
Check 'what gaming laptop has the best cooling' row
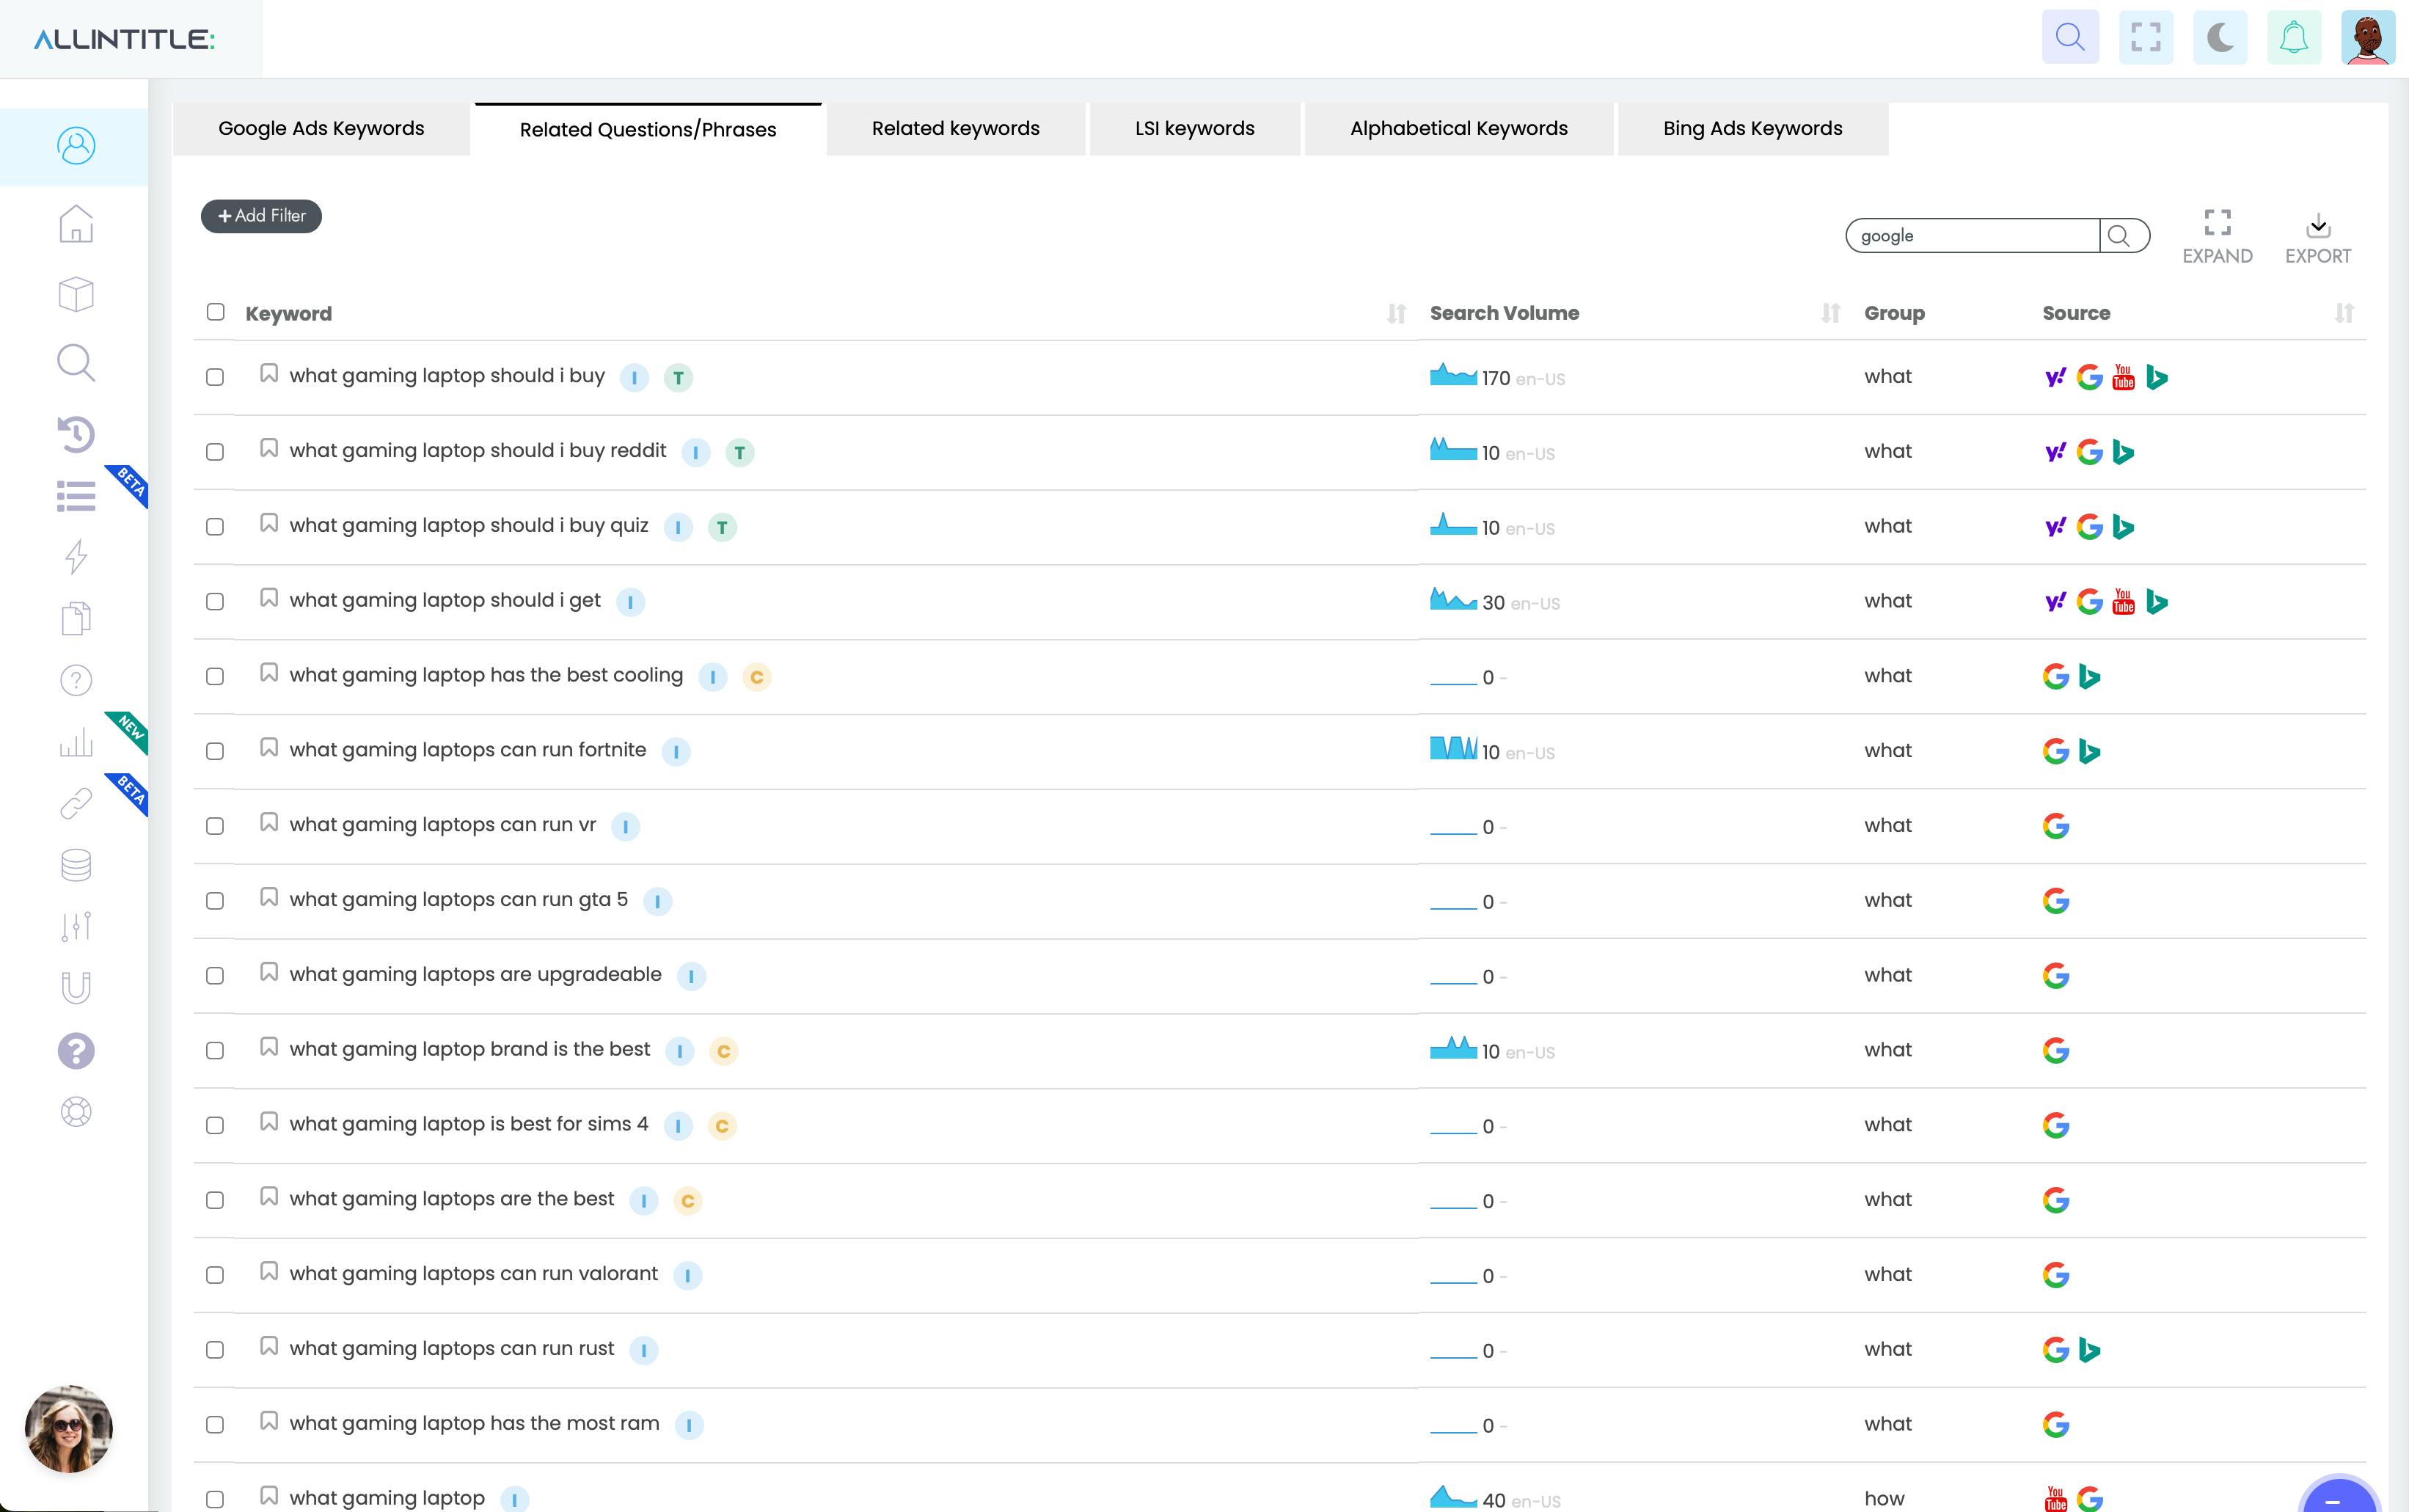tap(215, 677)
